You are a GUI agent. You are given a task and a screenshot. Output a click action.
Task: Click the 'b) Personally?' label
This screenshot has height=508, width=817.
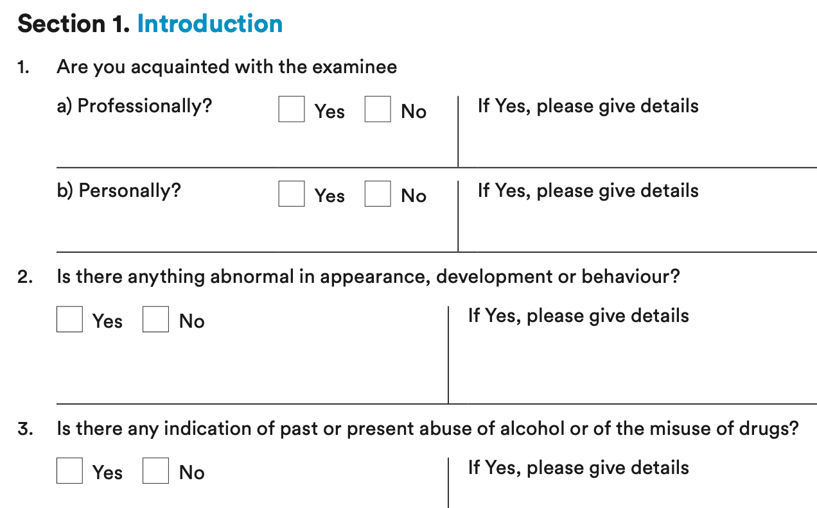[x=119, y=190]
